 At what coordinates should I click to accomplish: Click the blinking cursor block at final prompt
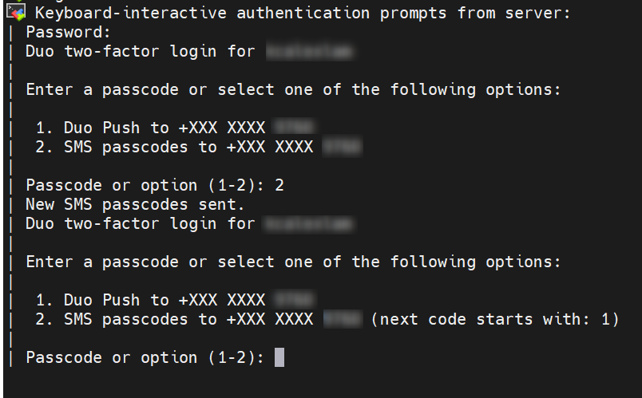point(279,357)
